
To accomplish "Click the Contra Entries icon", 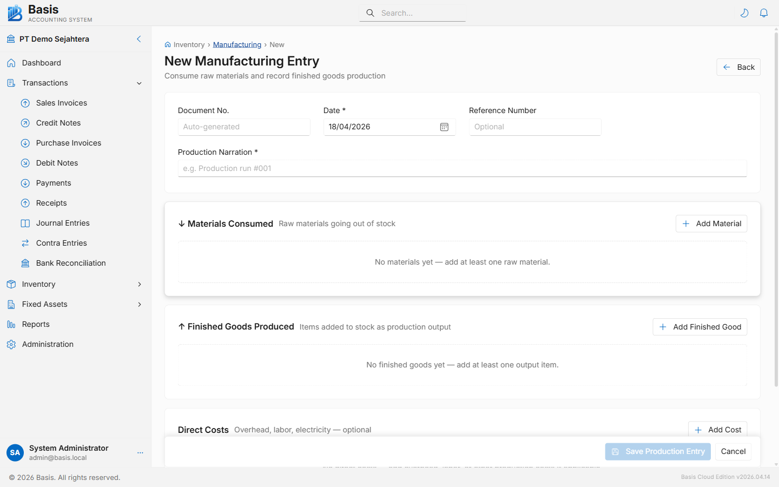I will coord(25,243).
